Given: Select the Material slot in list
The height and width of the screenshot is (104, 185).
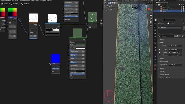Looking at the screenshot, I should 170,27.
